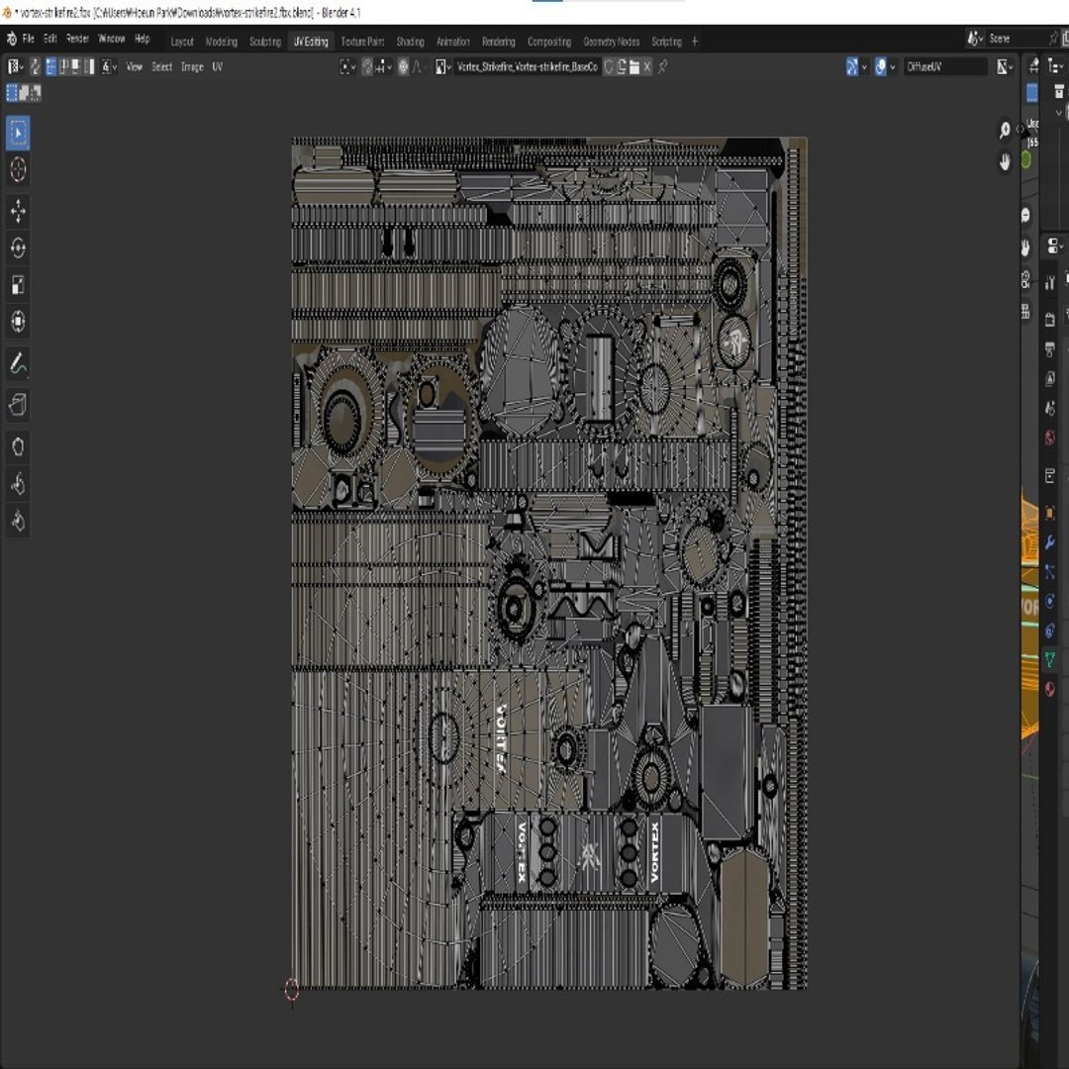Toggle UV sync selection
The height and width of the screenshot is (1069, 1069).
(x=35, y=67)
